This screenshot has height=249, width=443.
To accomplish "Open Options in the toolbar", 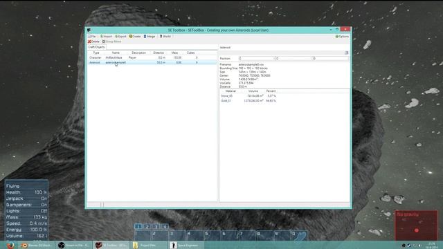I will 342,37.
